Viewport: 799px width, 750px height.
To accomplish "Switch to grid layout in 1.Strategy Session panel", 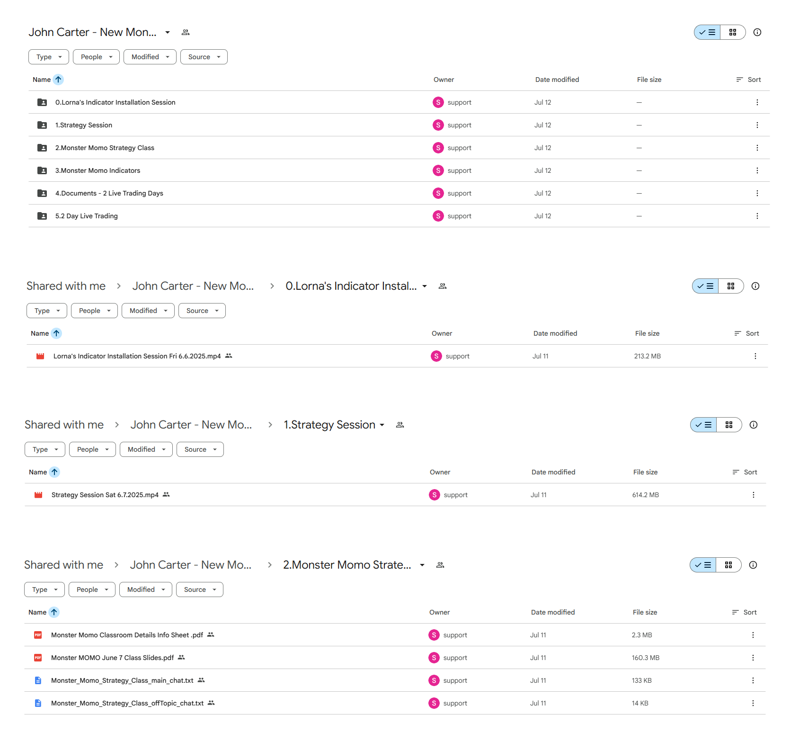I will pyautogui.click(x=729, y=425).
